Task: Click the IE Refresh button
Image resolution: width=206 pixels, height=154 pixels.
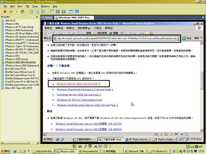Action: [73, 33]
